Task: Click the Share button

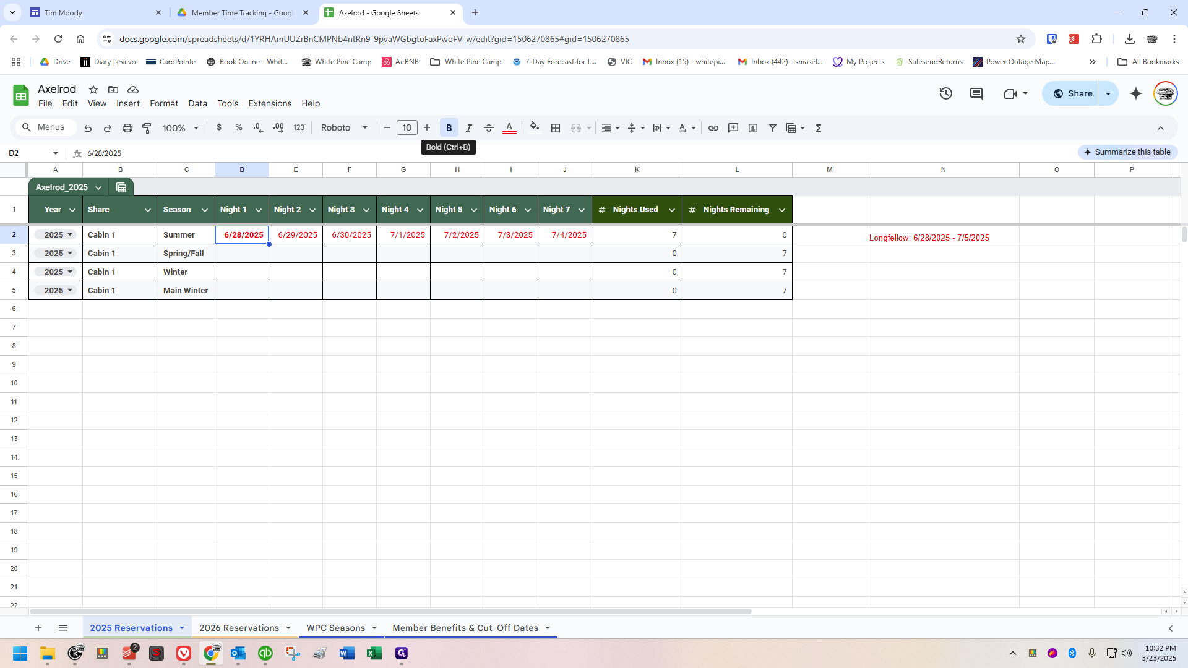Action: pyautogui.click(x=1074, y=93)
